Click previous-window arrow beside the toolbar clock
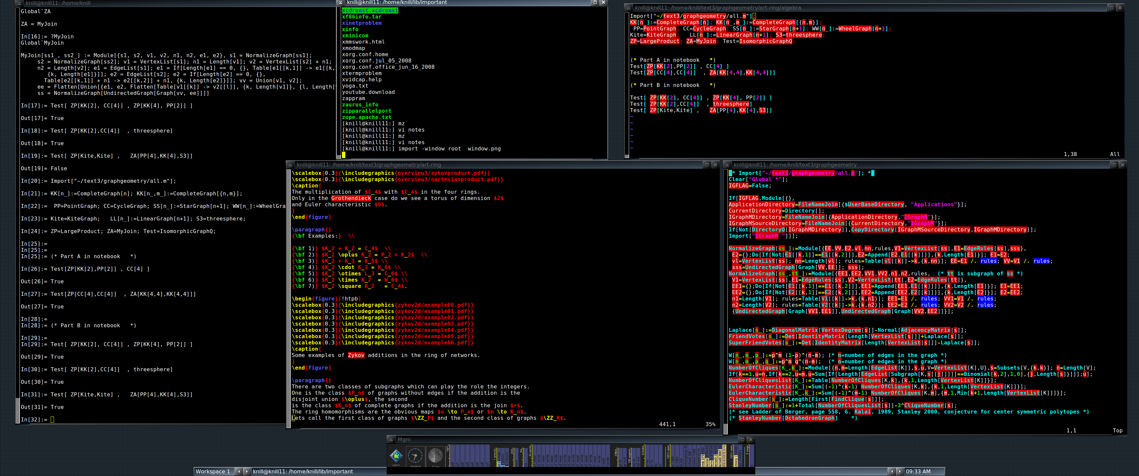 pyautogui.click(x=892, y=471)
